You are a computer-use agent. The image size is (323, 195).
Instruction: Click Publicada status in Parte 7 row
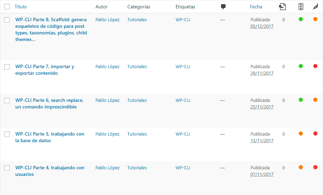click(260, 66)
